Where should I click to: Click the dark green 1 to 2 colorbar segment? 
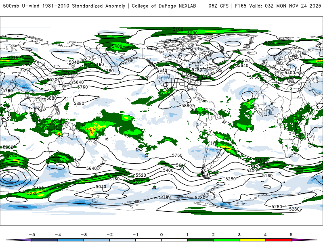[200, 240]
